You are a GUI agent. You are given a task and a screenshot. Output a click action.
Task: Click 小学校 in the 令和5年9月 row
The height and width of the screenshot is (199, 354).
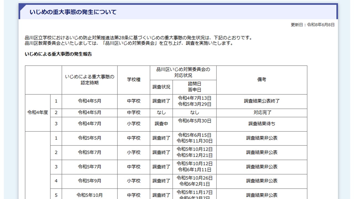[134, 181]
